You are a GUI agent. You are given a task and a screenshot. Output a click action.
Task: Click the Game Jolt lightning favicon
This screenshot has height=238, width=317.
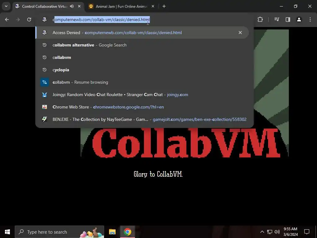click(45, 119)
